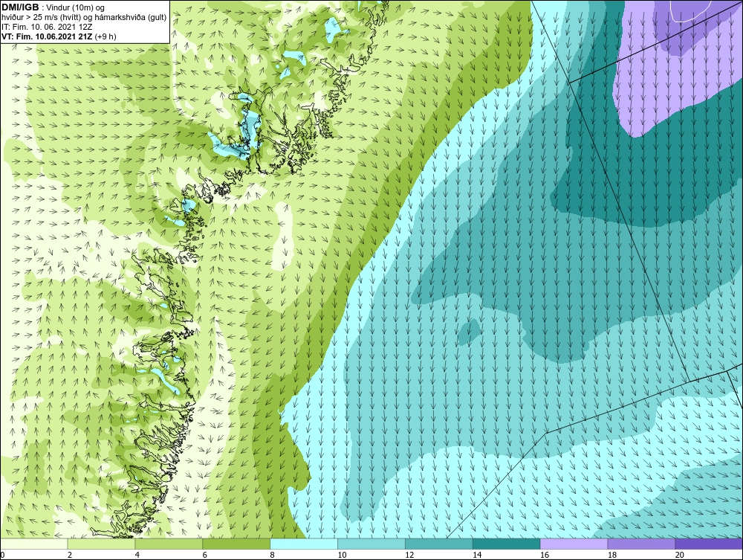Click the 0–2 m/s pale yellow legend swatch
This screenshot has width=743, height=560.
[33, 544]
